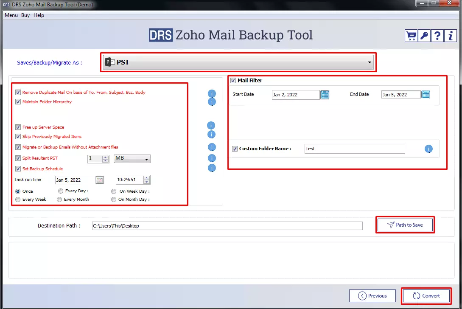Show info for Free up Server Space
Image resolution: width=462 pixels, height=309 pixels.
211,126
